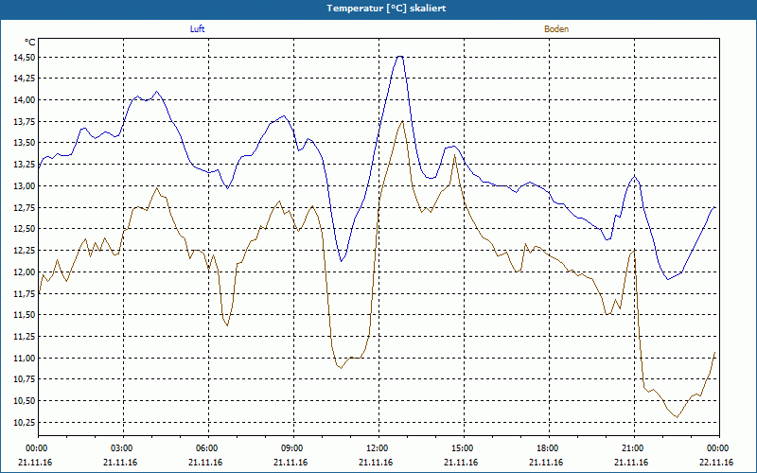Select the blue 'Luft' legend label
Image resolution: width=757 pixels, height=473 pixels.
pyautogui.click(x=197, y=29)
